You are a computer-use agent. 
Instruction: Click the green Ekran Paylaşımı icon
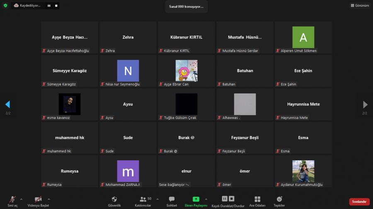(196, 199)
